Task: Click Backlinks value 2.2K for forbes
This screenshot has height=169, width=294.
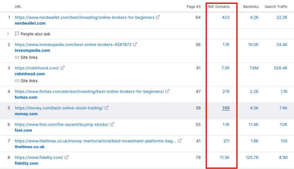Action: 254,91
